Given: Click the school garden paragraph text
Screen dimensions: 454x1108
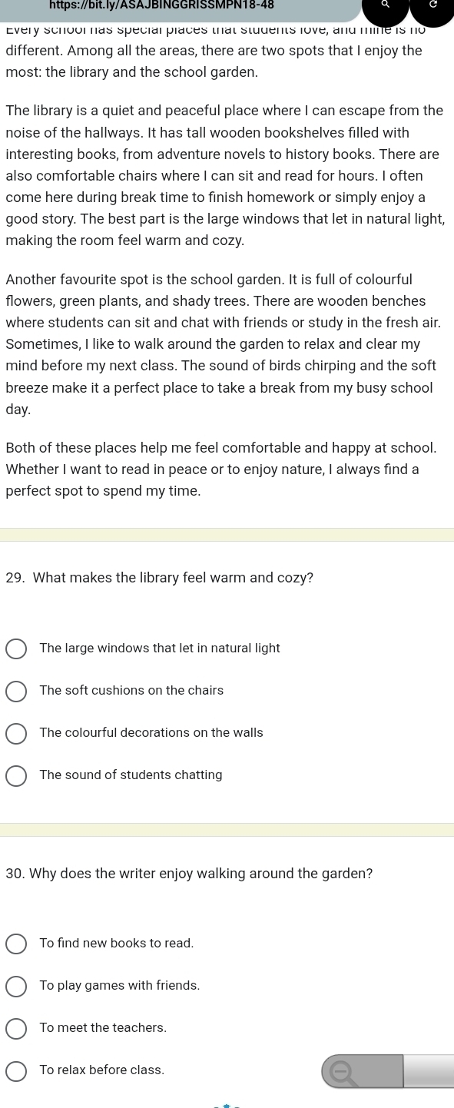Looking at the screenshot, I should [223, 344].
